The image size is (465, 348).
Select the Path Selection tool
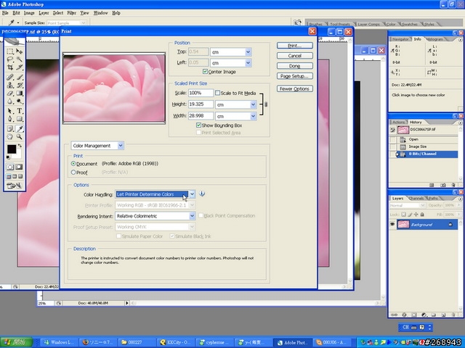click(x=10, y=111)
